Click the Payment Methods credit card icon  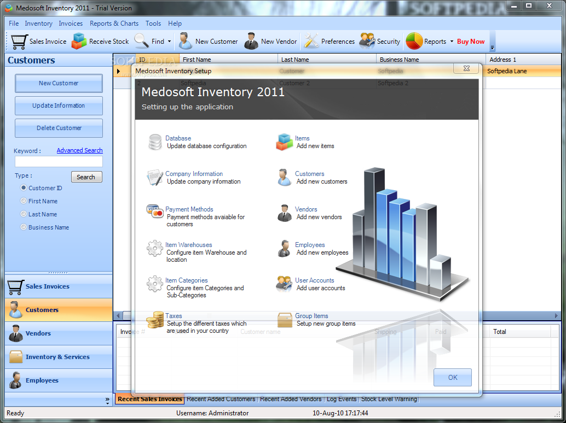tap(155, 211)
